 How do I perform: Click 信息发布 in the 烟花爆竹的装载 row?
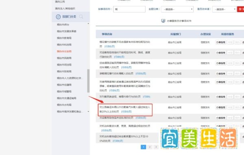205,42
